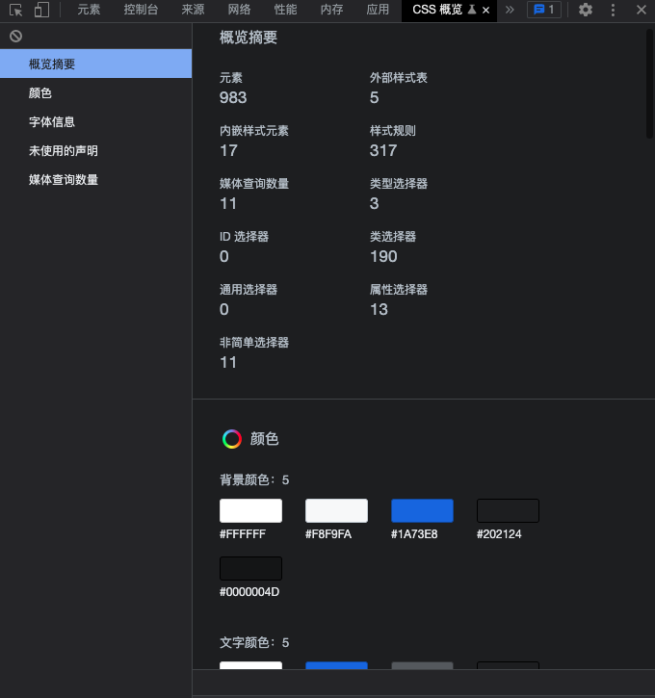The width and height of the screenshot is (655, 698).
Task: Click the color wheel icon beside 颜色
Action: pyautogui.click(x=232, y=439)
